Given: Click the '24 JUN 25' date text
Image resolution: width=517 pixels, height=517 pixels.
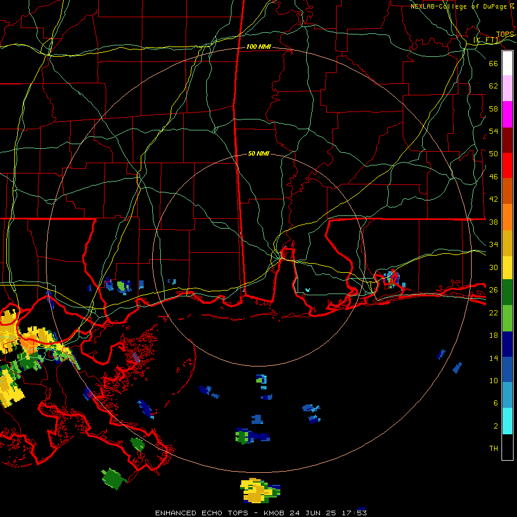Looking at the screenshot, I should (313, 513).
